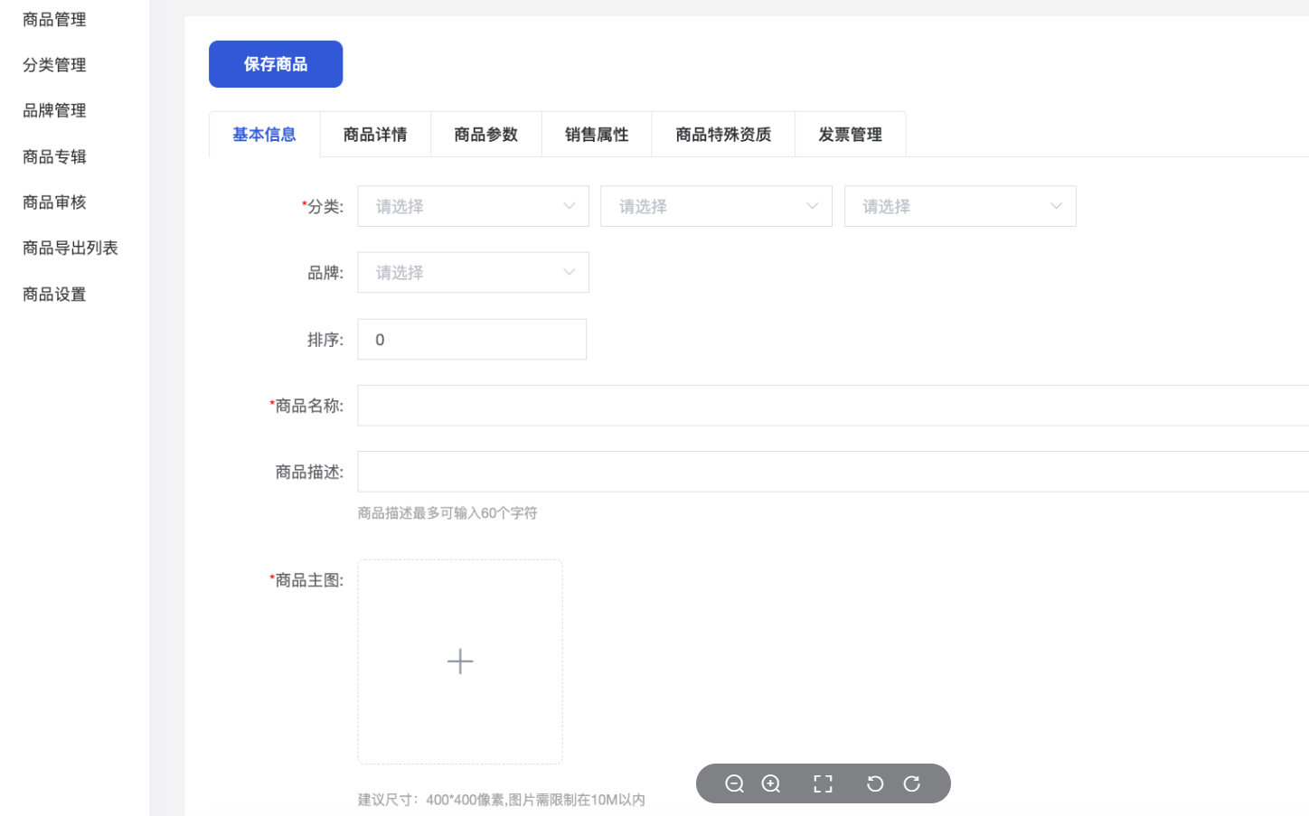Open the 商品参数 tab
Viewport: 1309px width, 816px height.
[486, 135]
